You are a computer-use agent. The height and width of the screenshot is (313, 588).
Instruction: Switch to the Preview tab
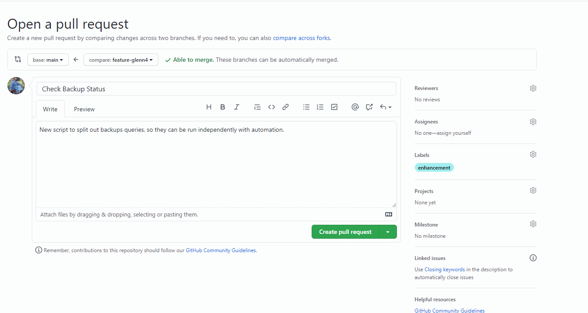click(x=84, y=109)
